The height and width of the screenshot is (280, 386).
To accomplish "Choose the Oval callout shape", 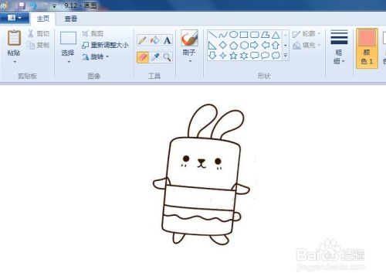I will [x=265, y=56].
